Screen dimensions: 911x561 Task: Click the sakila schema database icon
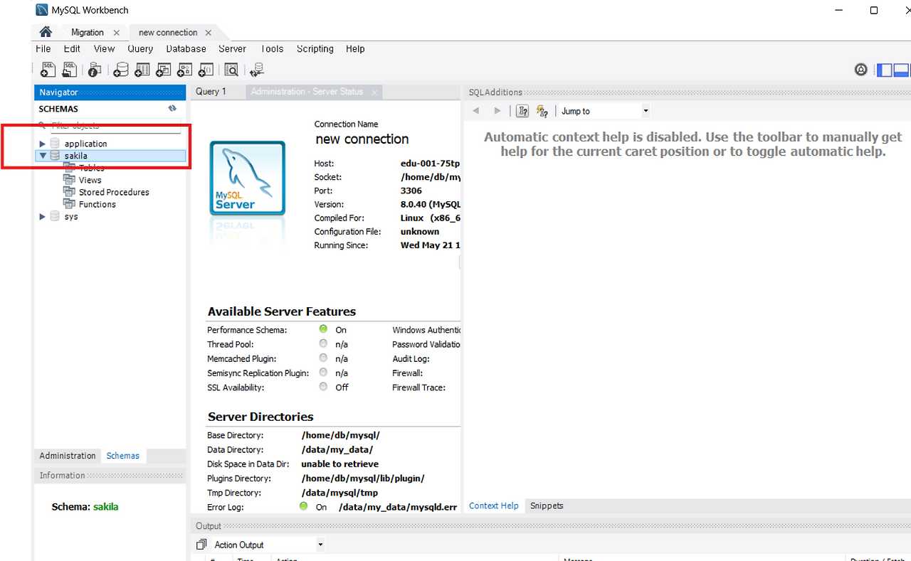point(56,156)
